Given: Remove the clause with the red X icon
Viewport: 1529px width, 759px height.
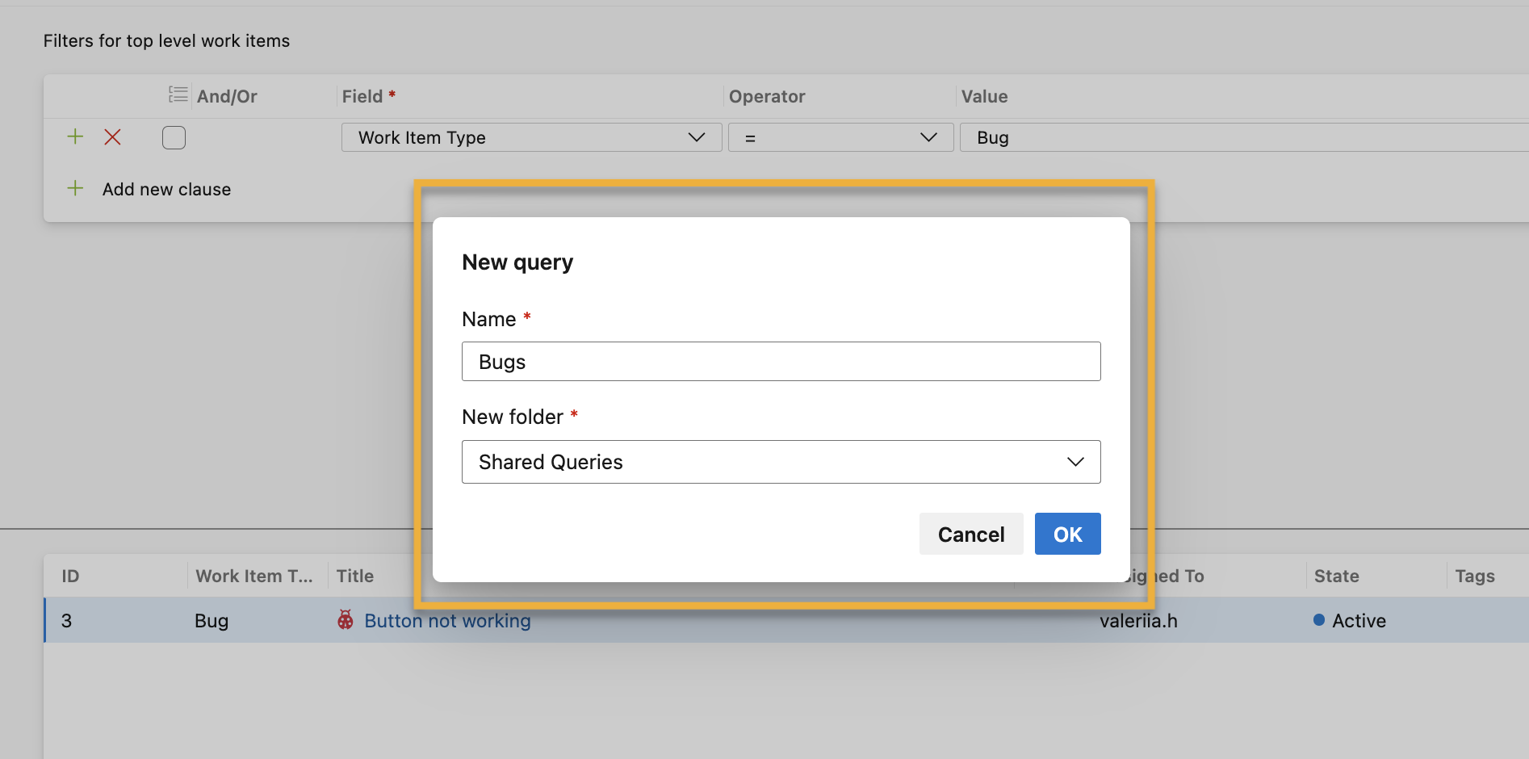Looking at the screenshot, I should [x=113, y=137].
